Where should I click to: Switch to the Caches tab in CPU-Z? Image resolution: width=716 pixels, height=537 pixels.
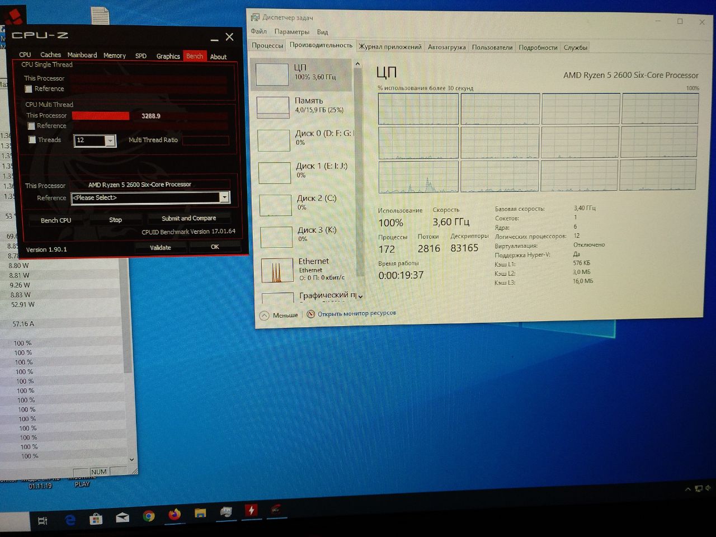tap(50, 54)
